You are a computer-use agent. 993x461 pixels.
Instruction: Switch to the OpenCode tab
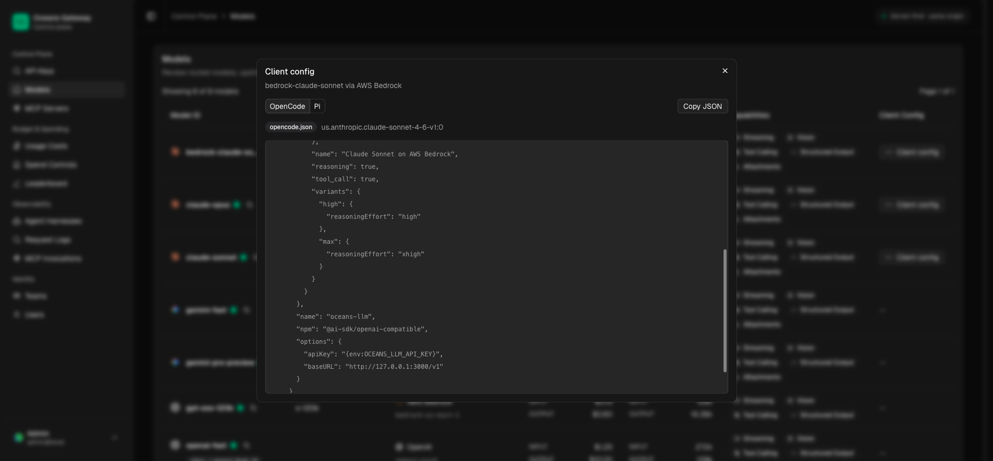(287, 106)
